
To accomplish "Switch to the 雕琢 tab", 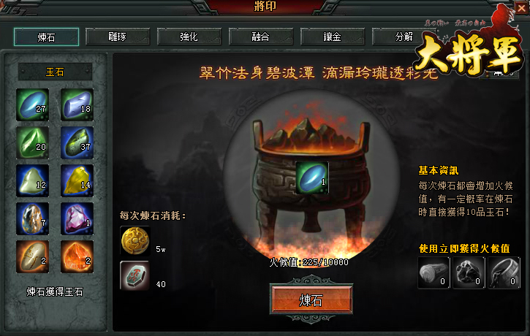I will (118, 37).
